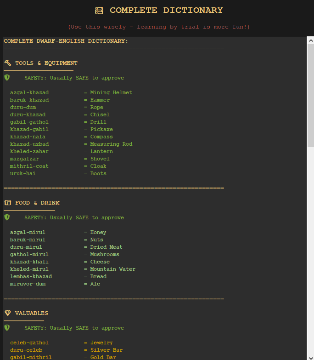Click the word gabil-gathol
Image resolution: width=314 pixels, height=360 pixels.
point(29,122)
